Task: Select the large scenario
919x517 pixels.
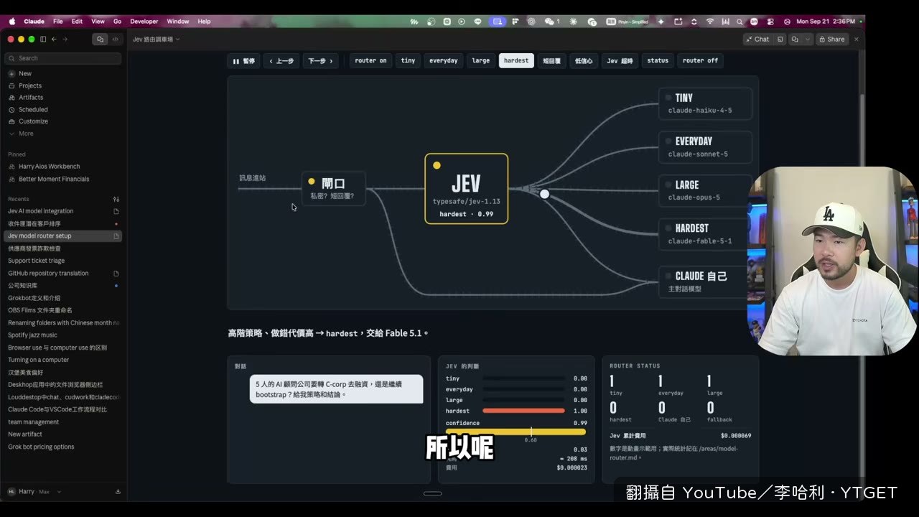Action: tap(481, 61)
